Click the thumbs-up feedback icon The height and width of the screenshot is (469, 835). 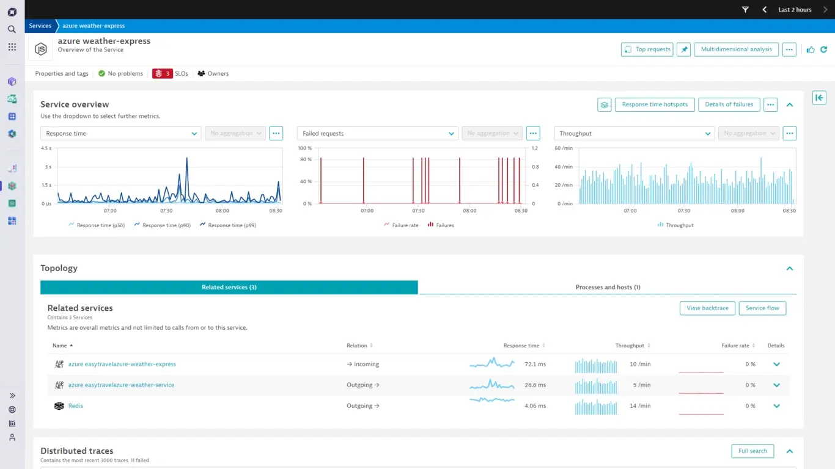[811, 49]
